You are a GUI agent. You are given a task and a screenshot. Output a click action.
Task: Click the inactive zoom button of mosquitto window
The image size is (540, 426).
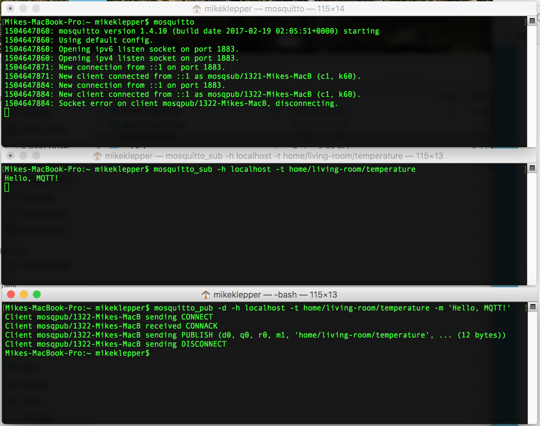point(36,8)
